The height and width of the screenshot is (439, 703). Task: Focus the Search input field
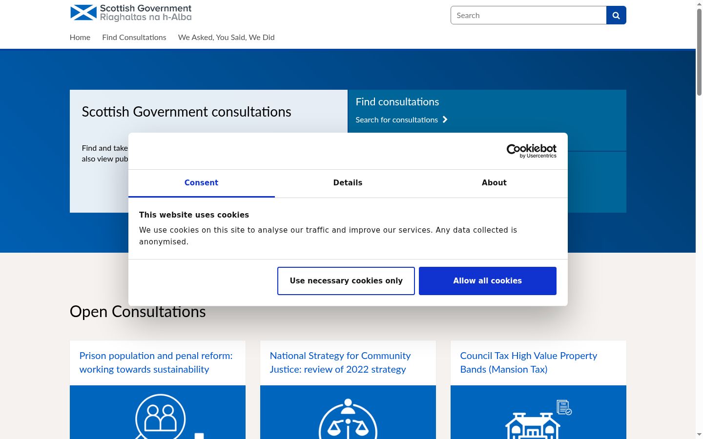click(529, 15)
